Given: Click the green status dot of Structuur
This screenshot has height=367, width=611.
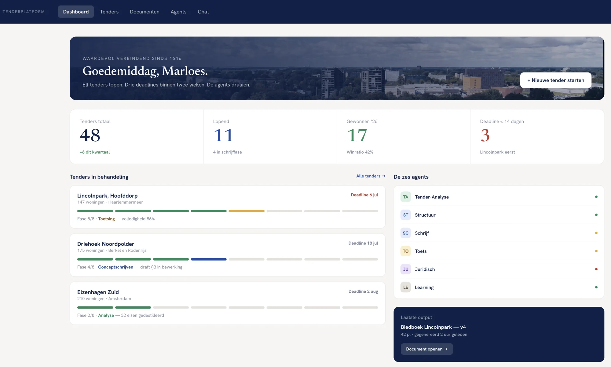Looking at the screenshot, I should pyautogui.click(x=596, y=215).
